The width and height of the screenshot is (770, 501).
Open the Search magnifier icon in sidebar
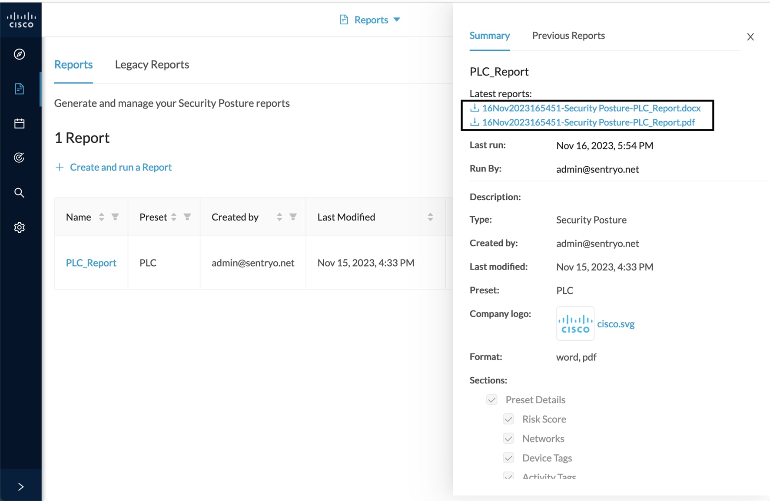pyautogui.click(x=19, y=193)
